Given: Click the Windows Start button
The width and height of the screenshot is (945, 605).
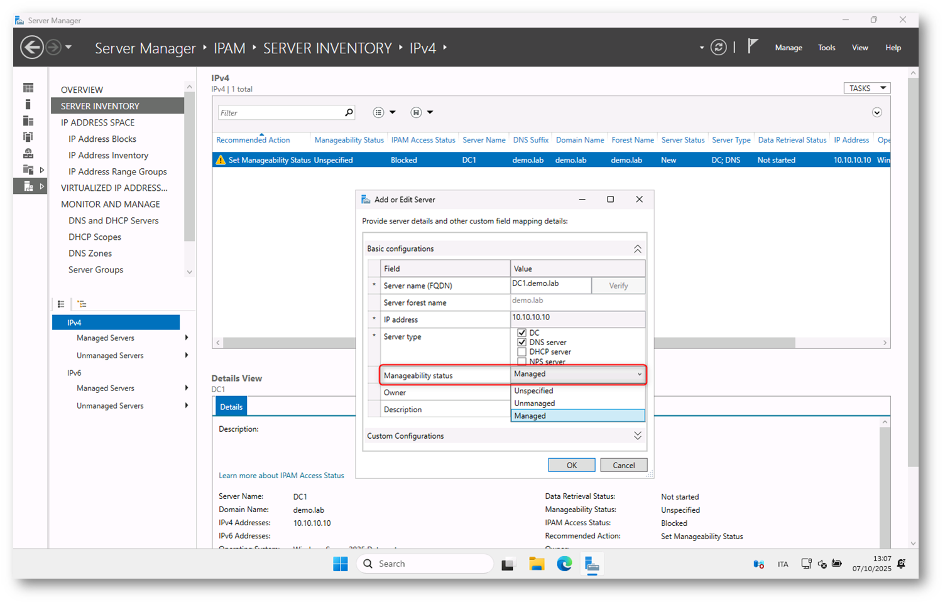Looking at the screenshot, I should tap(340, 564).
